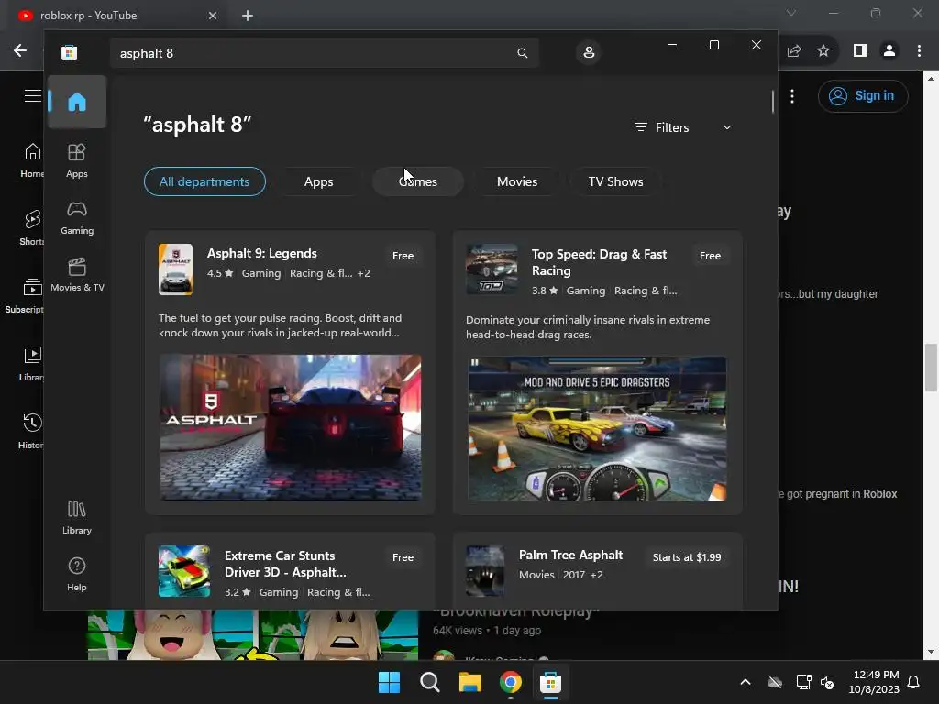
Task: Open Library in Microsoft Store sidebar
Action: (77, 517)
